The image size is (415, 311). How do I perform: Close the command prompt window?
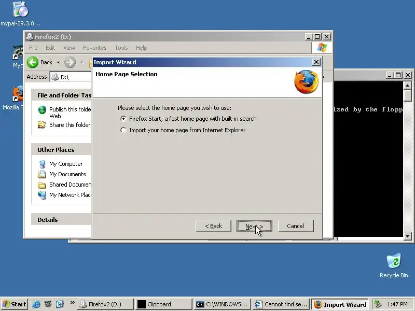[x=408, y=75]
